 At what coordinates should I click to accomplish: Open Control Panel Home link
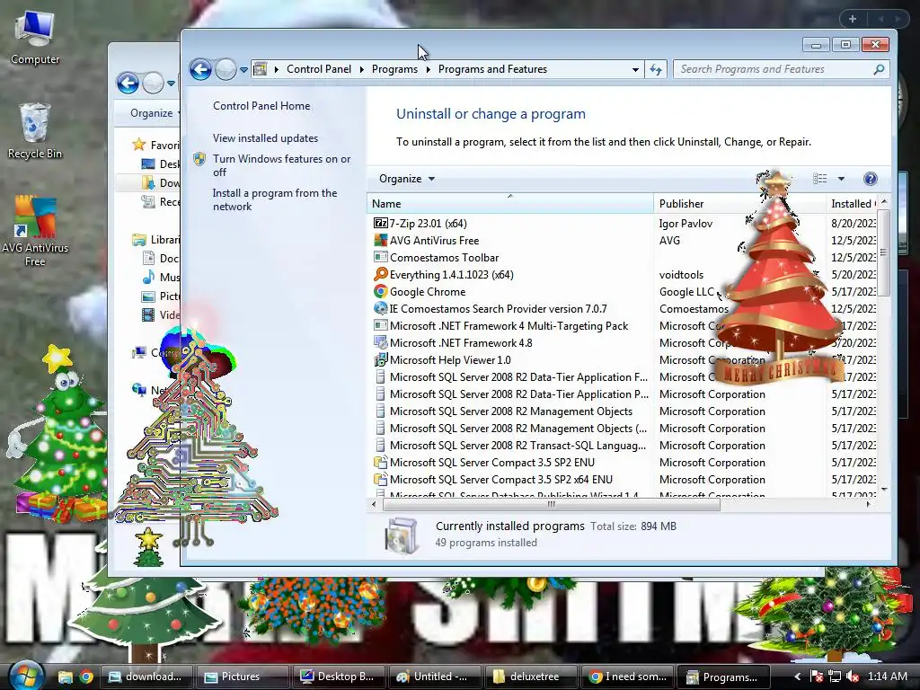point(261,106)
